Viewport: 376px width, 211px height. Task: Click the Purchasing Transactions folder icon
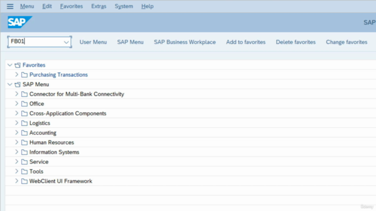pyautogui.click(x=24, y=75)
